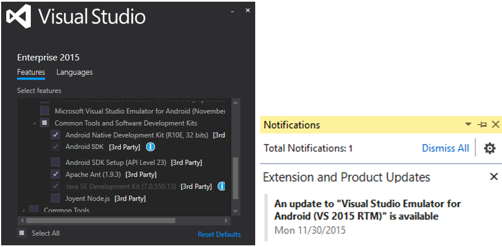
Task: Close the Notifications panel
Action: [495, 125]
